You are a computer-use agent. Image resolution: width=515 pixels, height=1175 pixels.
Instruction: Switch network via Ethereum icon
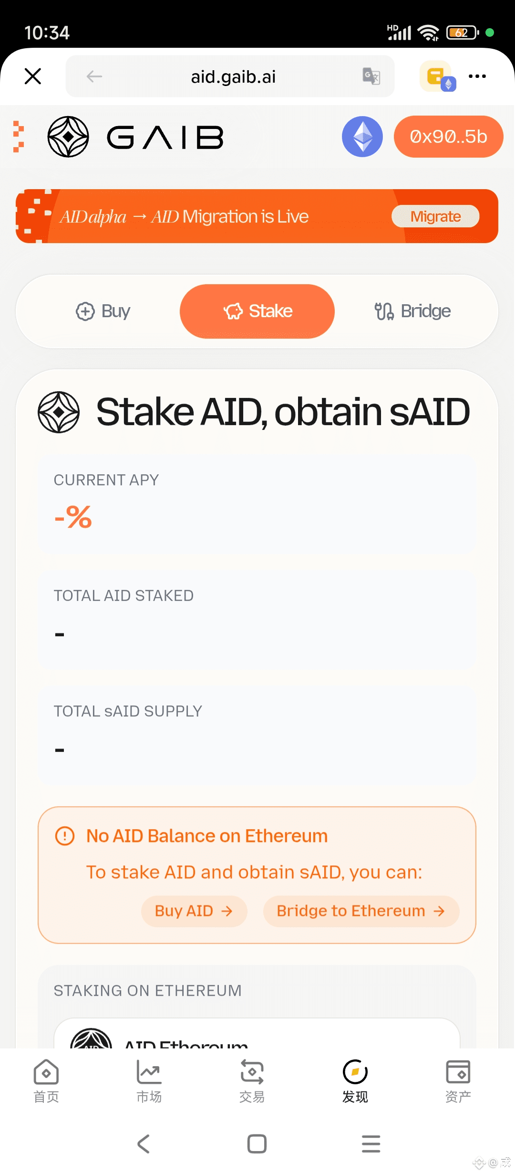click(362, 137)
